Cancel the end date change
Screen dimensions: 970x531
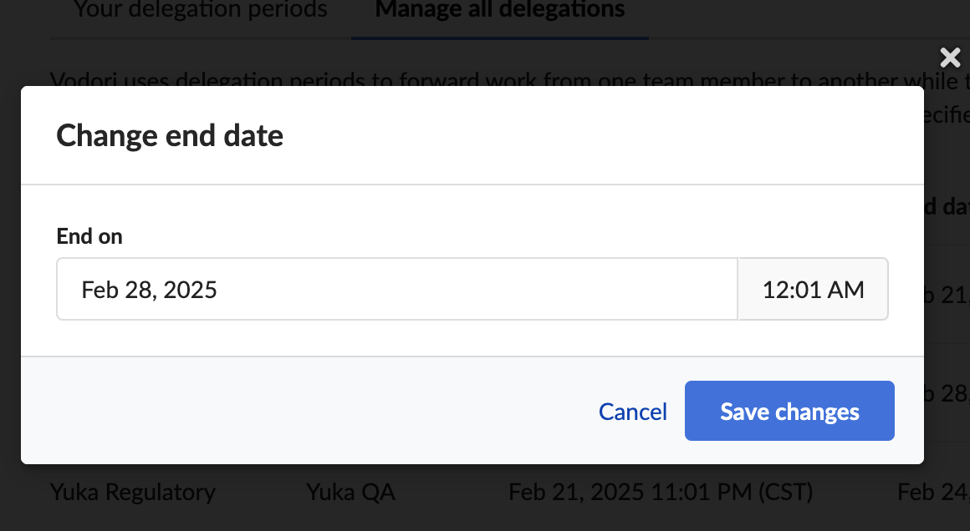click(x=632, y=412)
